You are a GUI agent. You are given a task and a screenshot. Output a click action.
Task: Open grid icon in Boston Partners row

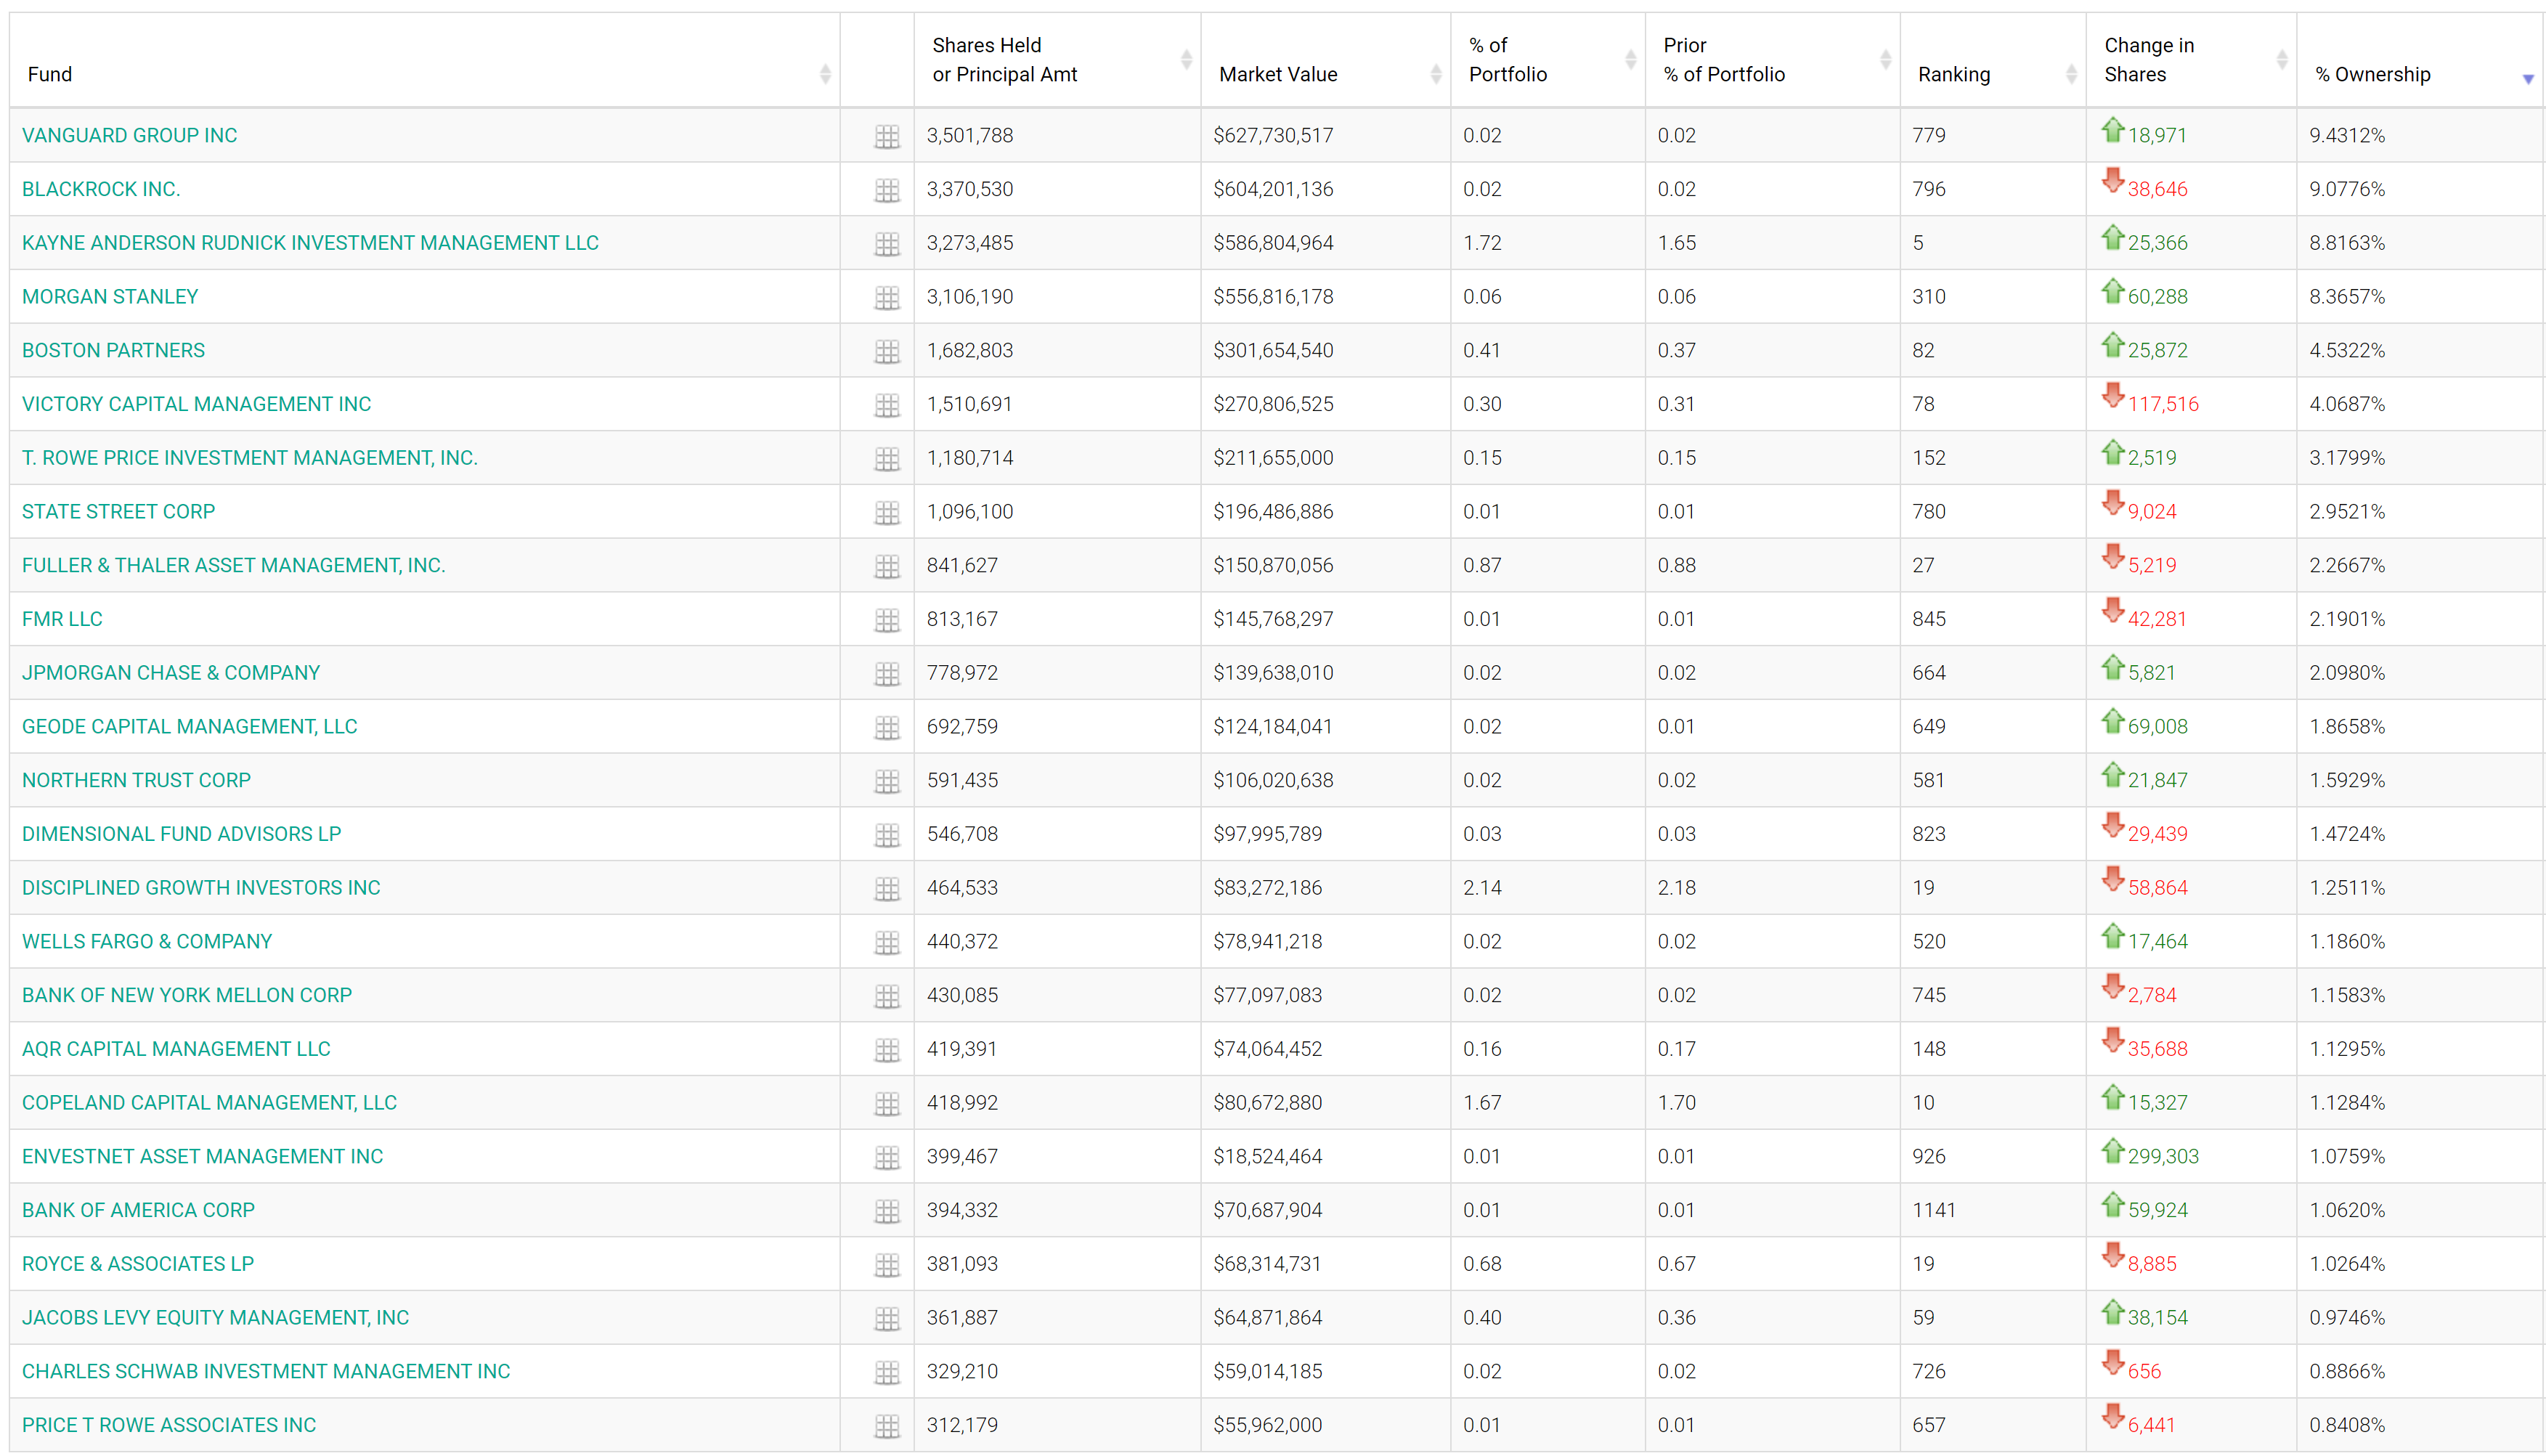pos(887,351)
